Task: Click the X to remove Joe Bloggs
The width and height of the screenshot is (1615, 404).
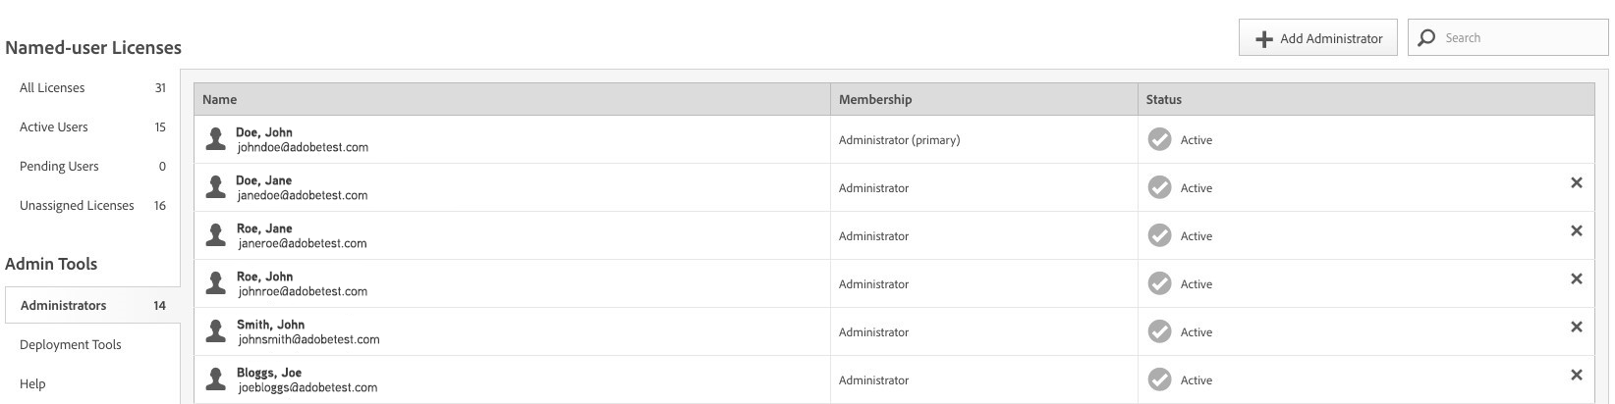Action: [x=1576, y=375]
